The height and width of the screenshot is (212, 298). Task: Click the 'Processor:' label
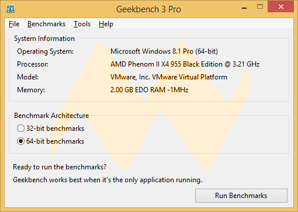point(33,64)
